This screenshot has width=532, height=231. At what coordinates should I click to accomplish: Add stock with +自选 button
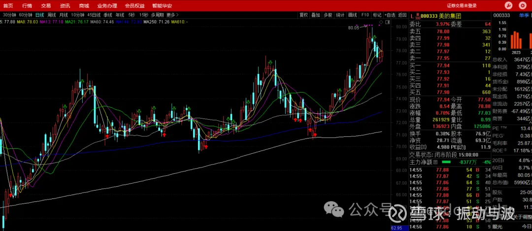click(390, 15)
